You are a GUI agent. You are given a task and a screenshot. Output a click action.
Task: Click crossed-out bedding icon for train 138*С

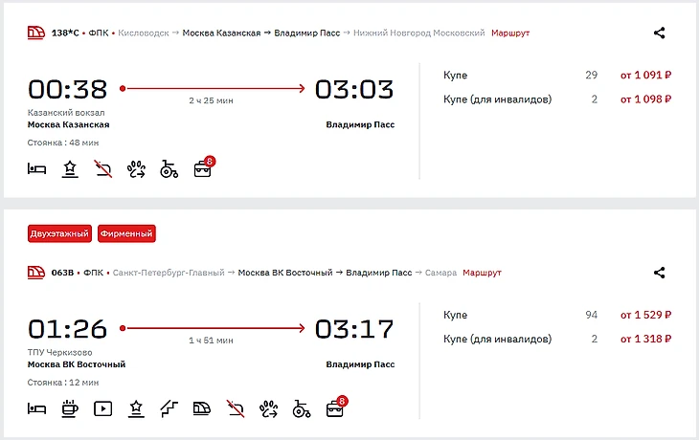tap(102, 170)
